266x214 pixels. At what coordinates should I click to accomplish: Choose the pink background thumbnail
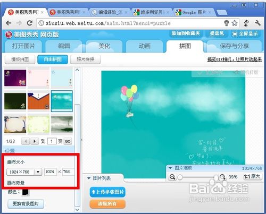(x=38, y=78)
